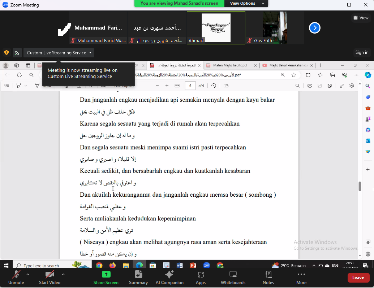Open Zoom Apps
374x288 pixels.
coord(201,278)
